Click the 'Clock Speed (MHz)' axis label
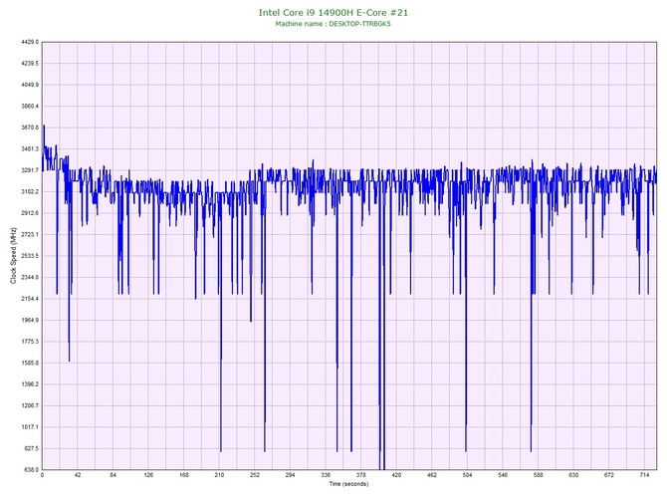 pyautogui.click(x=13, y=256)
